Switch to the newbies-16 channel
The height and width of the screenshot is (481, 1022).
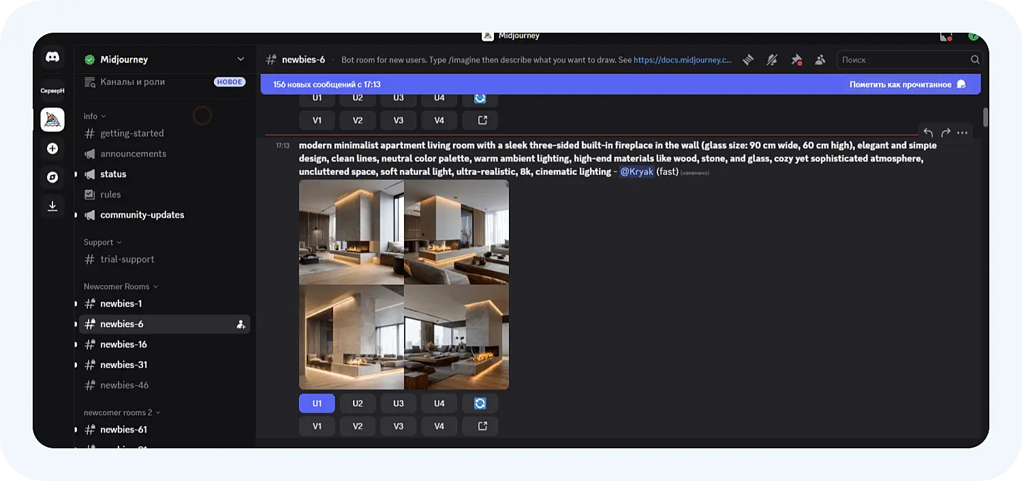pos(123,345)
